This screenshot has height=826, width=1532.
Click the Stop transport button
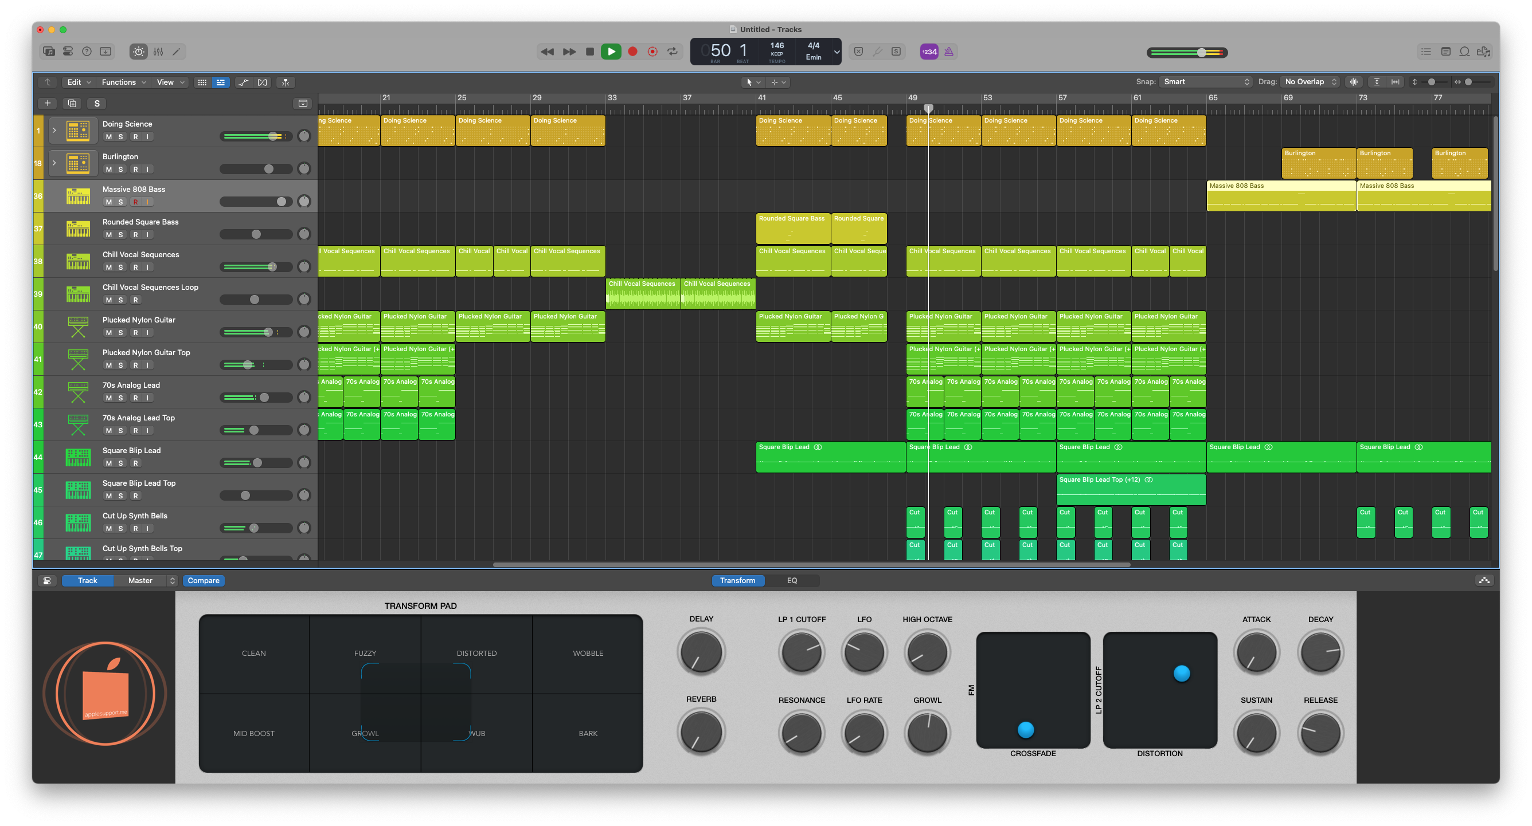click(590, 52)
